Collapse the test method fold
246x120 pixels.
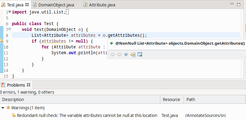pos(10,29)
